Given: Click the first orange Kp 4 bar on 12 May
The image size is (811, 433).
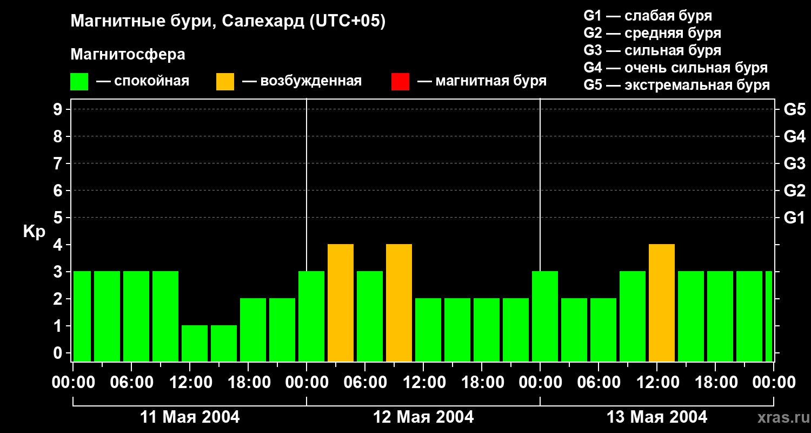Looking at the screenshot, I should tap(341, 303).
